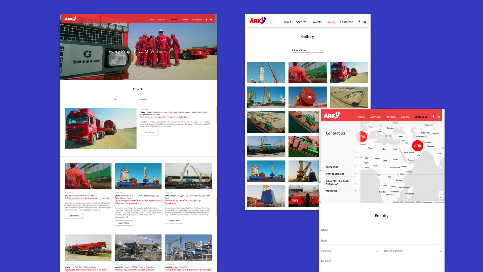483x272 pixels.
Task: Open Contact Us in Gallery page menu
Action: point(347,22)
